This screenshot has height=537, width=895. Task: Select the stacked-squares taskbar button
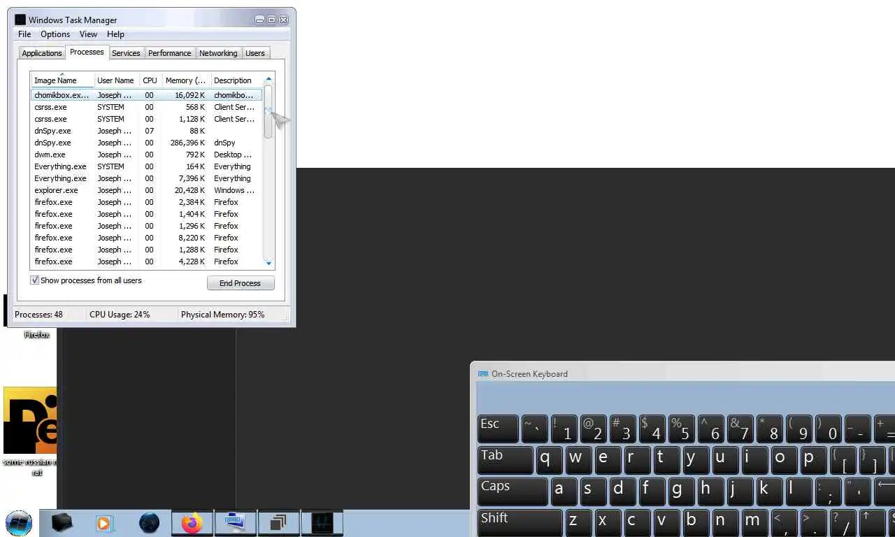point(278,522)
